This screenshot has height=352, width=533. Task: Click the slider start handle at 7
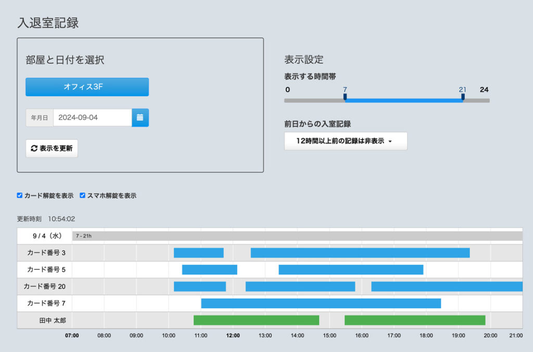pos(345,97)
